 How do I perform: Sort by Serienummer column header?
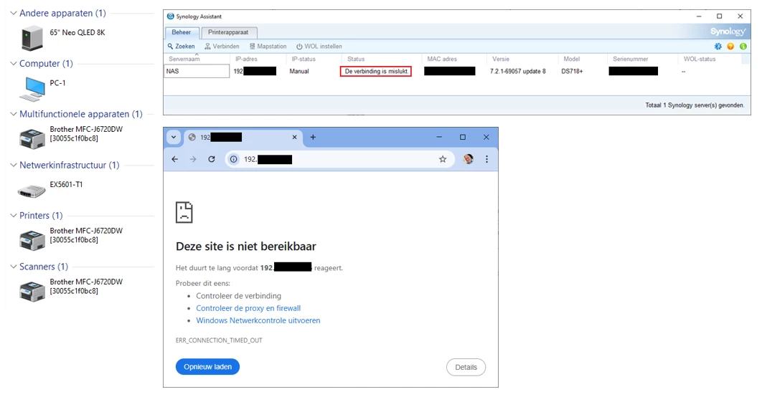[642, 59]
